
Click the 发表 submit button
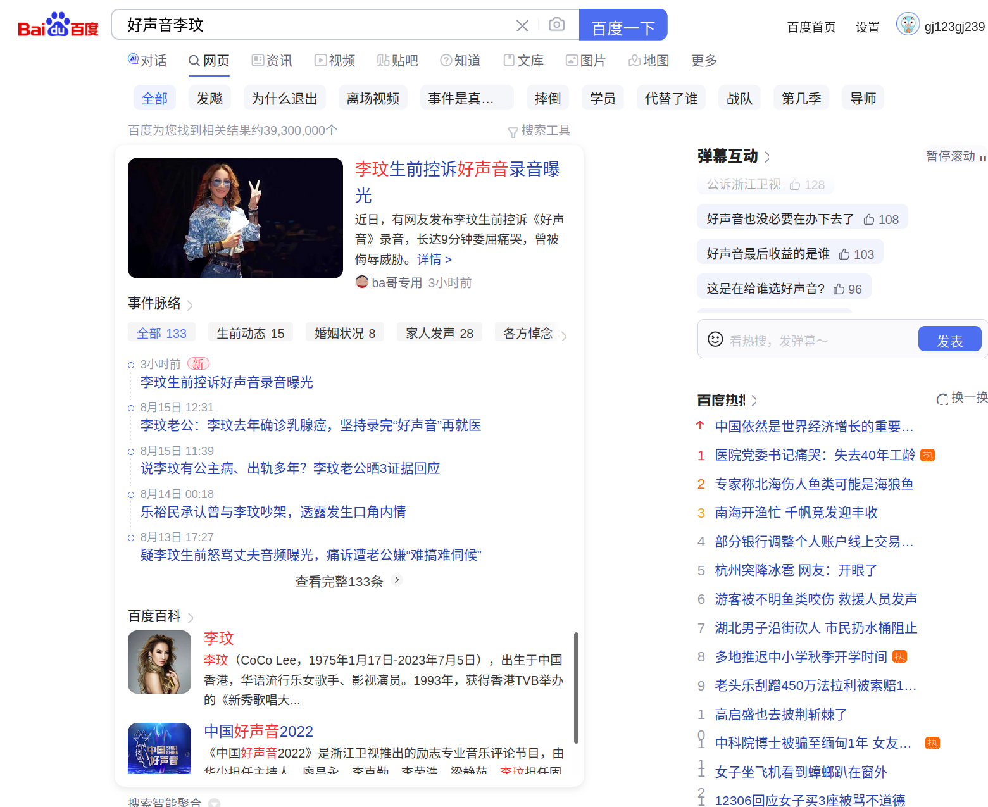pyautogui.click(x=949, y=339)
